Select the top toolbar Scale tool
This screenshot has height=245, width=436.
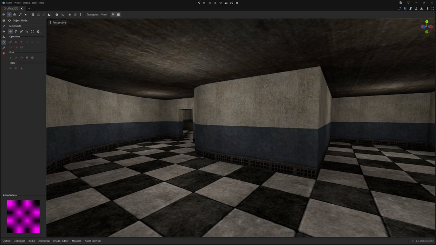[x=20, y=15]
